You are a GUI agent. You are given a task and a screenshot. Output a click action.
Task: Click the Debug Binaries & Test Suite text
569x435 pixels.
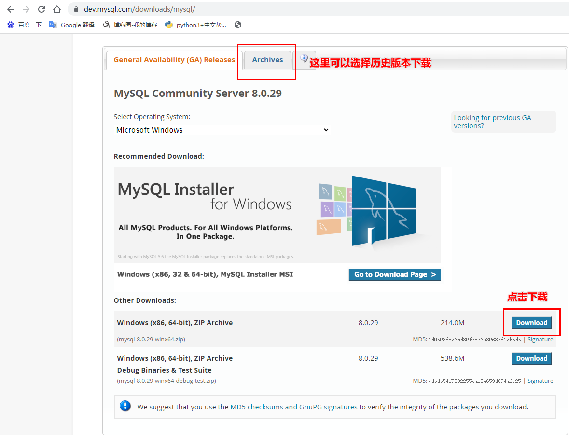pos(165,370)
